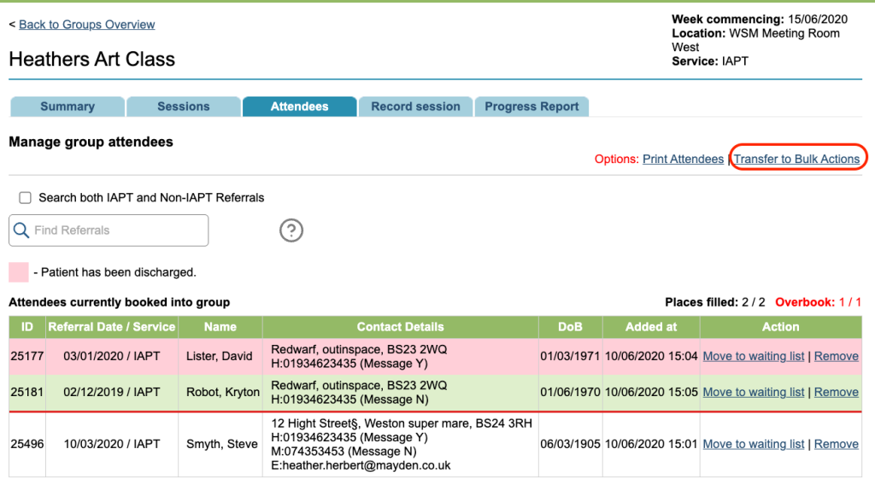This screenshot has width=875, height=484.
Task: Click the magnifier icon in Find Referrals
Action: click(x=21, y=230)
